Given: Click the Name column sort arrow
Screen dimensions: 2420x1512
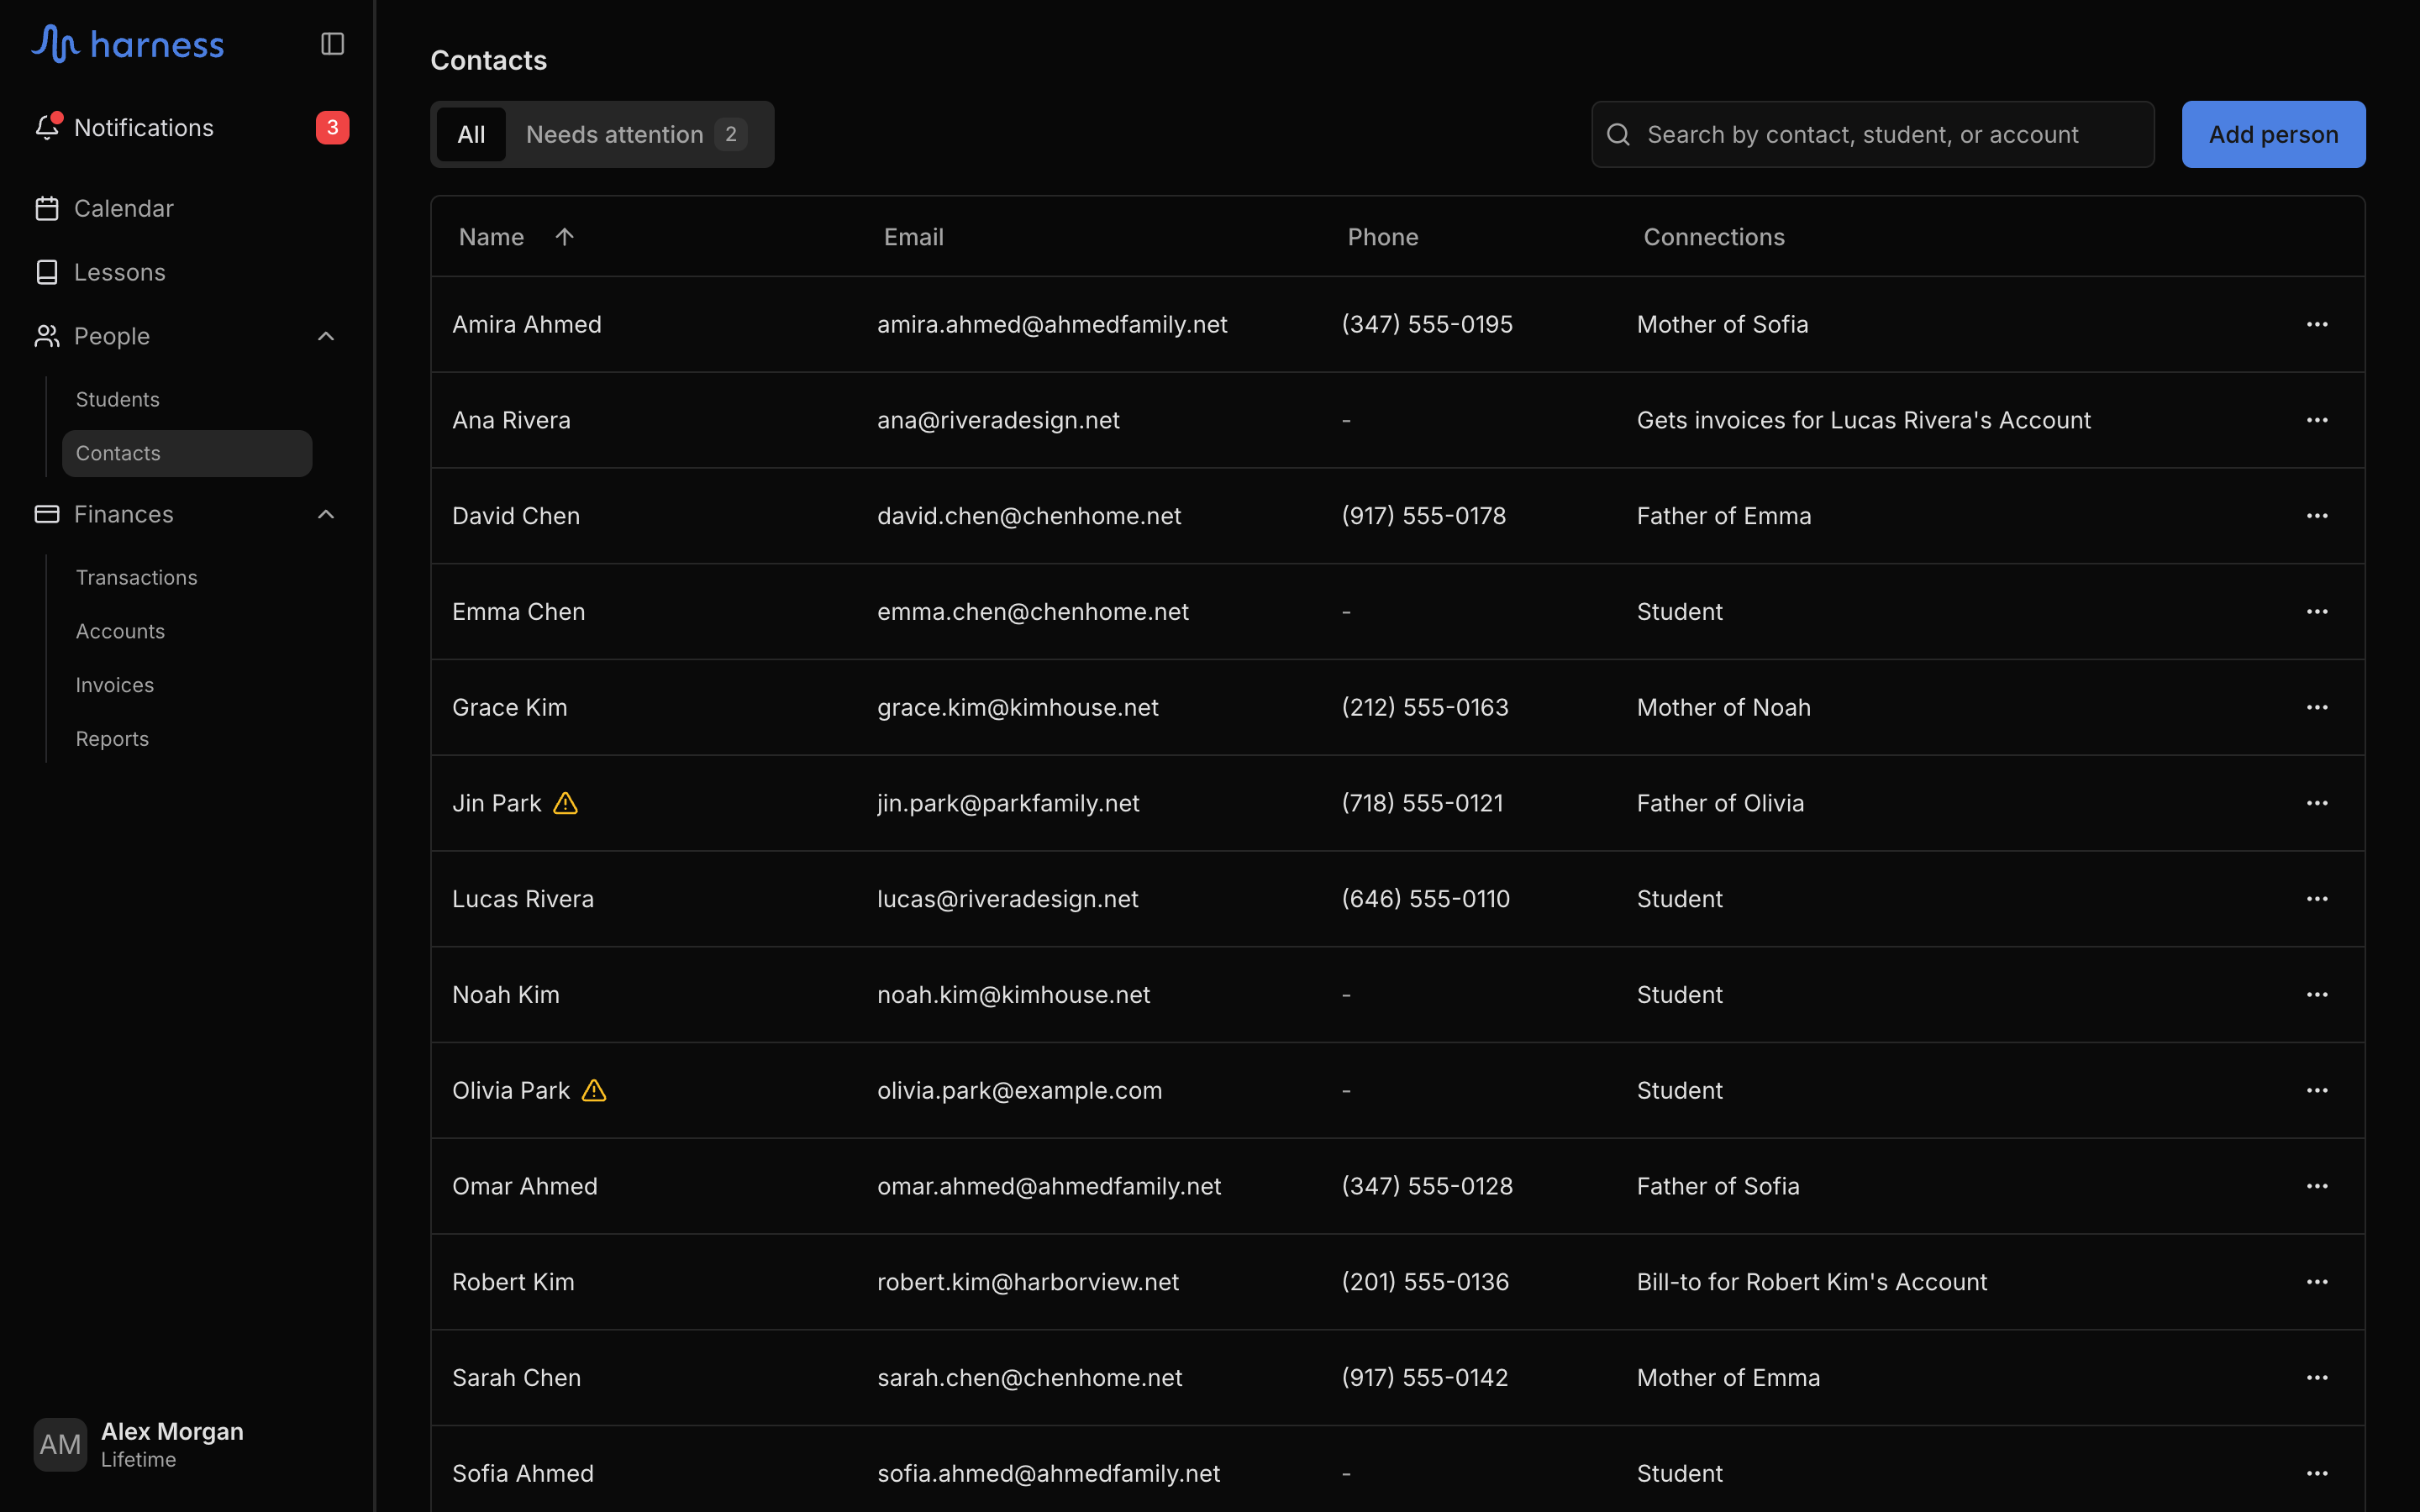Looking at the screenshot, I should pyautogui.click(x=564, y=237).
